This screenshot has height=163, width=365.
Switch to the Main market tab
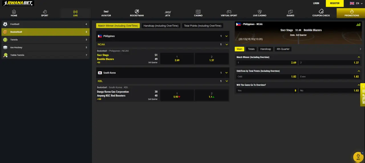(240, 49)
